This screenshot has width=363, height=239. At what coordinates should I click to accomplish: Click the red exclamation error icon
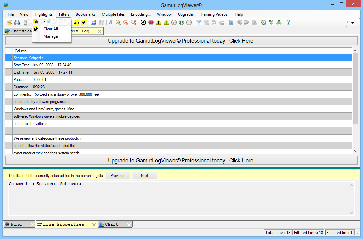[x=151, y=22]
